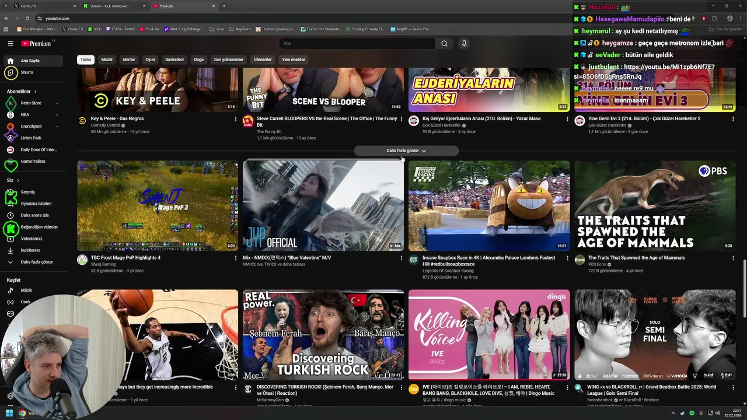Expand Daha fazla göster videos row
Viewport: 747px width, 420px height.
[x=406, y=150]
